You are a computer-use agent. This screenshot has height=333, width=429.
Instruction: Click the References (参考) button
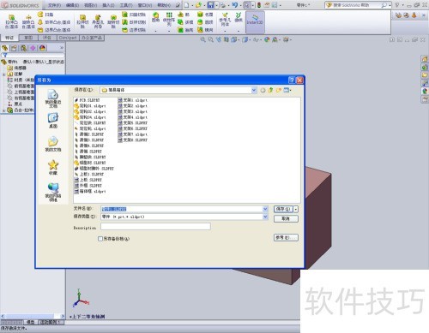[x=286, y=237]
